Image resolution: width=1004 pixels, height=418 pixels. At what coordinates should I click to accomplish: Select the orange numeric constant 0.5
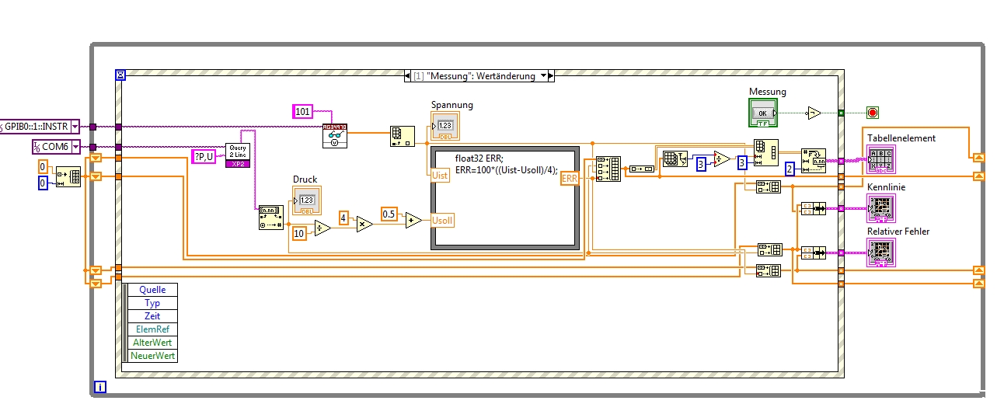pyautogui.click(x=389, y=214)
